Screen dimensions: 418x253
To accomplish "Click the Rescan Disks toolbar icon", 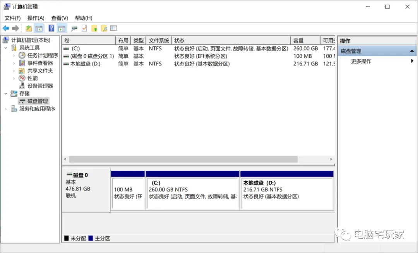I will 74,28.
